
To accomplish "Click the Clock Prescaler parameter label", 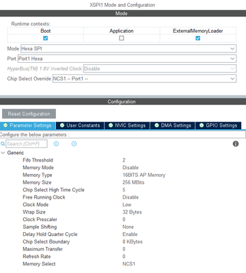I will (40, 220).
